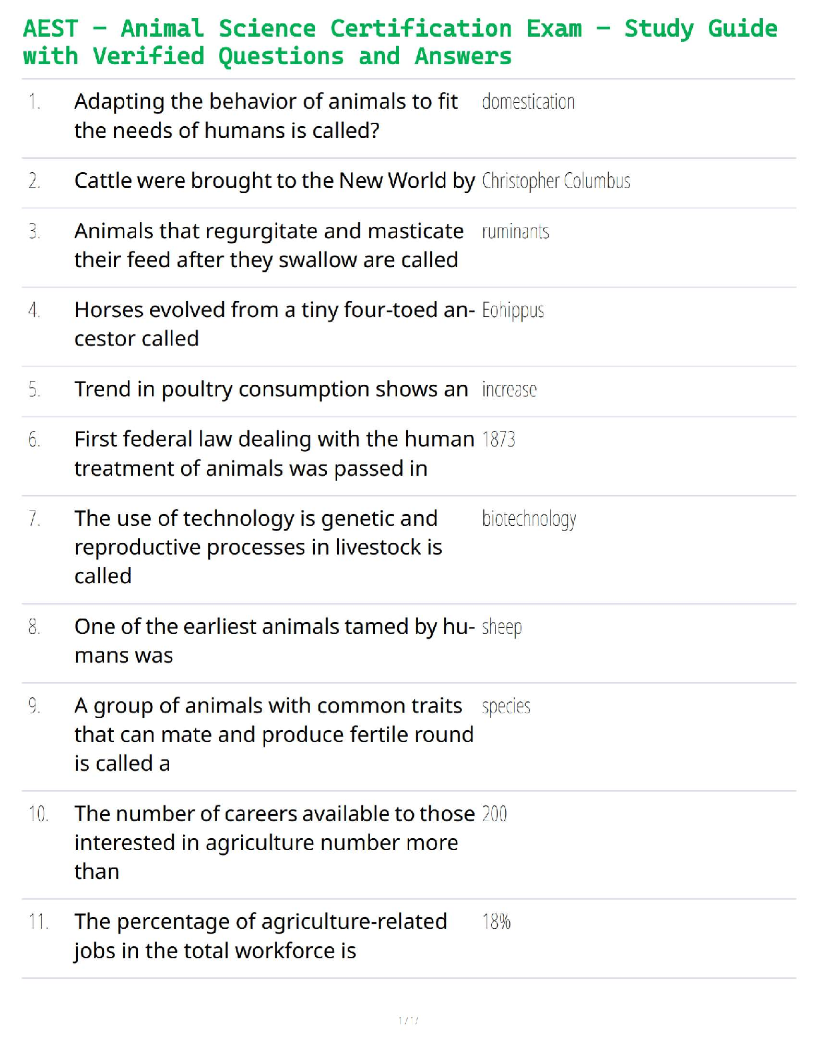817x1057 pixels.
Task: Click the answer "species"
Action: point(506,707)
